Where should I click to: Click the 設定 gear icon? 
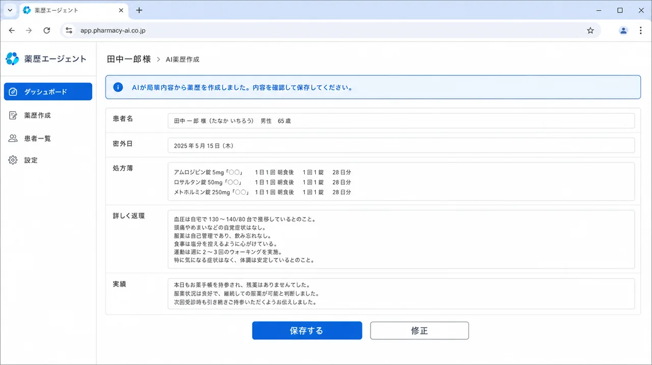pyautogui.click(x=13, y=160)
